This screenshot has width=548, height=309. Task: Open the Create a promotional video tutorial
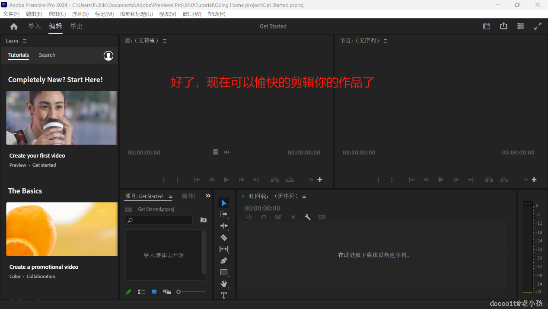[x=61, y=229]
